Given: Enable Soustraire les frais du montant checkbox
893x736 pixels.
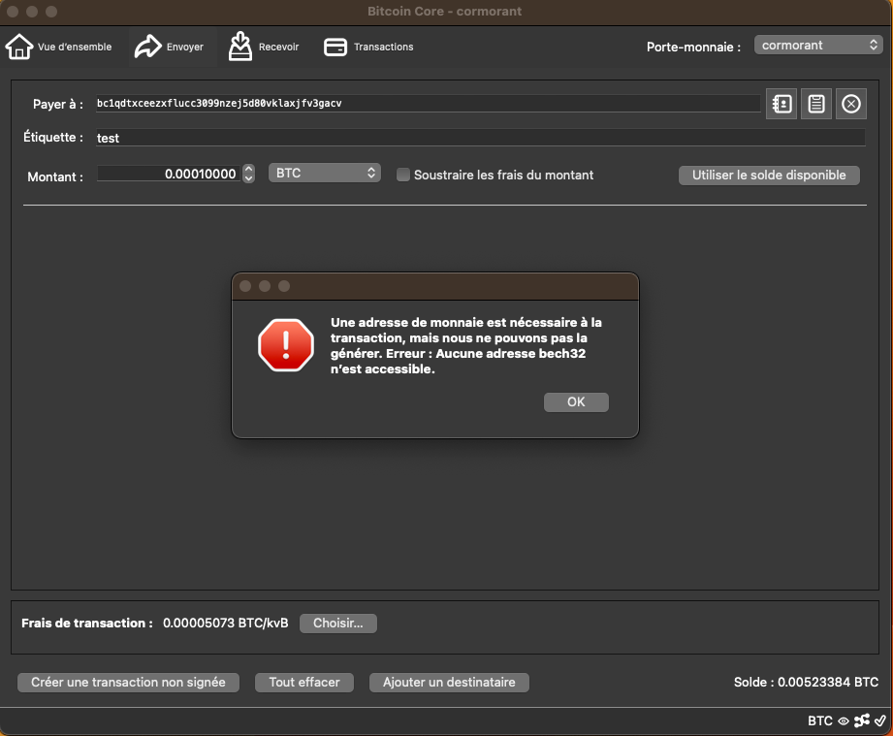Looking at the screenshot, I should point(403,176).
